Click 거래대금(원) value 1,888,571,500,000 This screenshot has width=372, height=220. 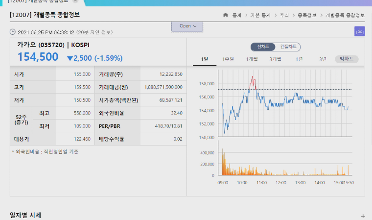tap(163, 87)
